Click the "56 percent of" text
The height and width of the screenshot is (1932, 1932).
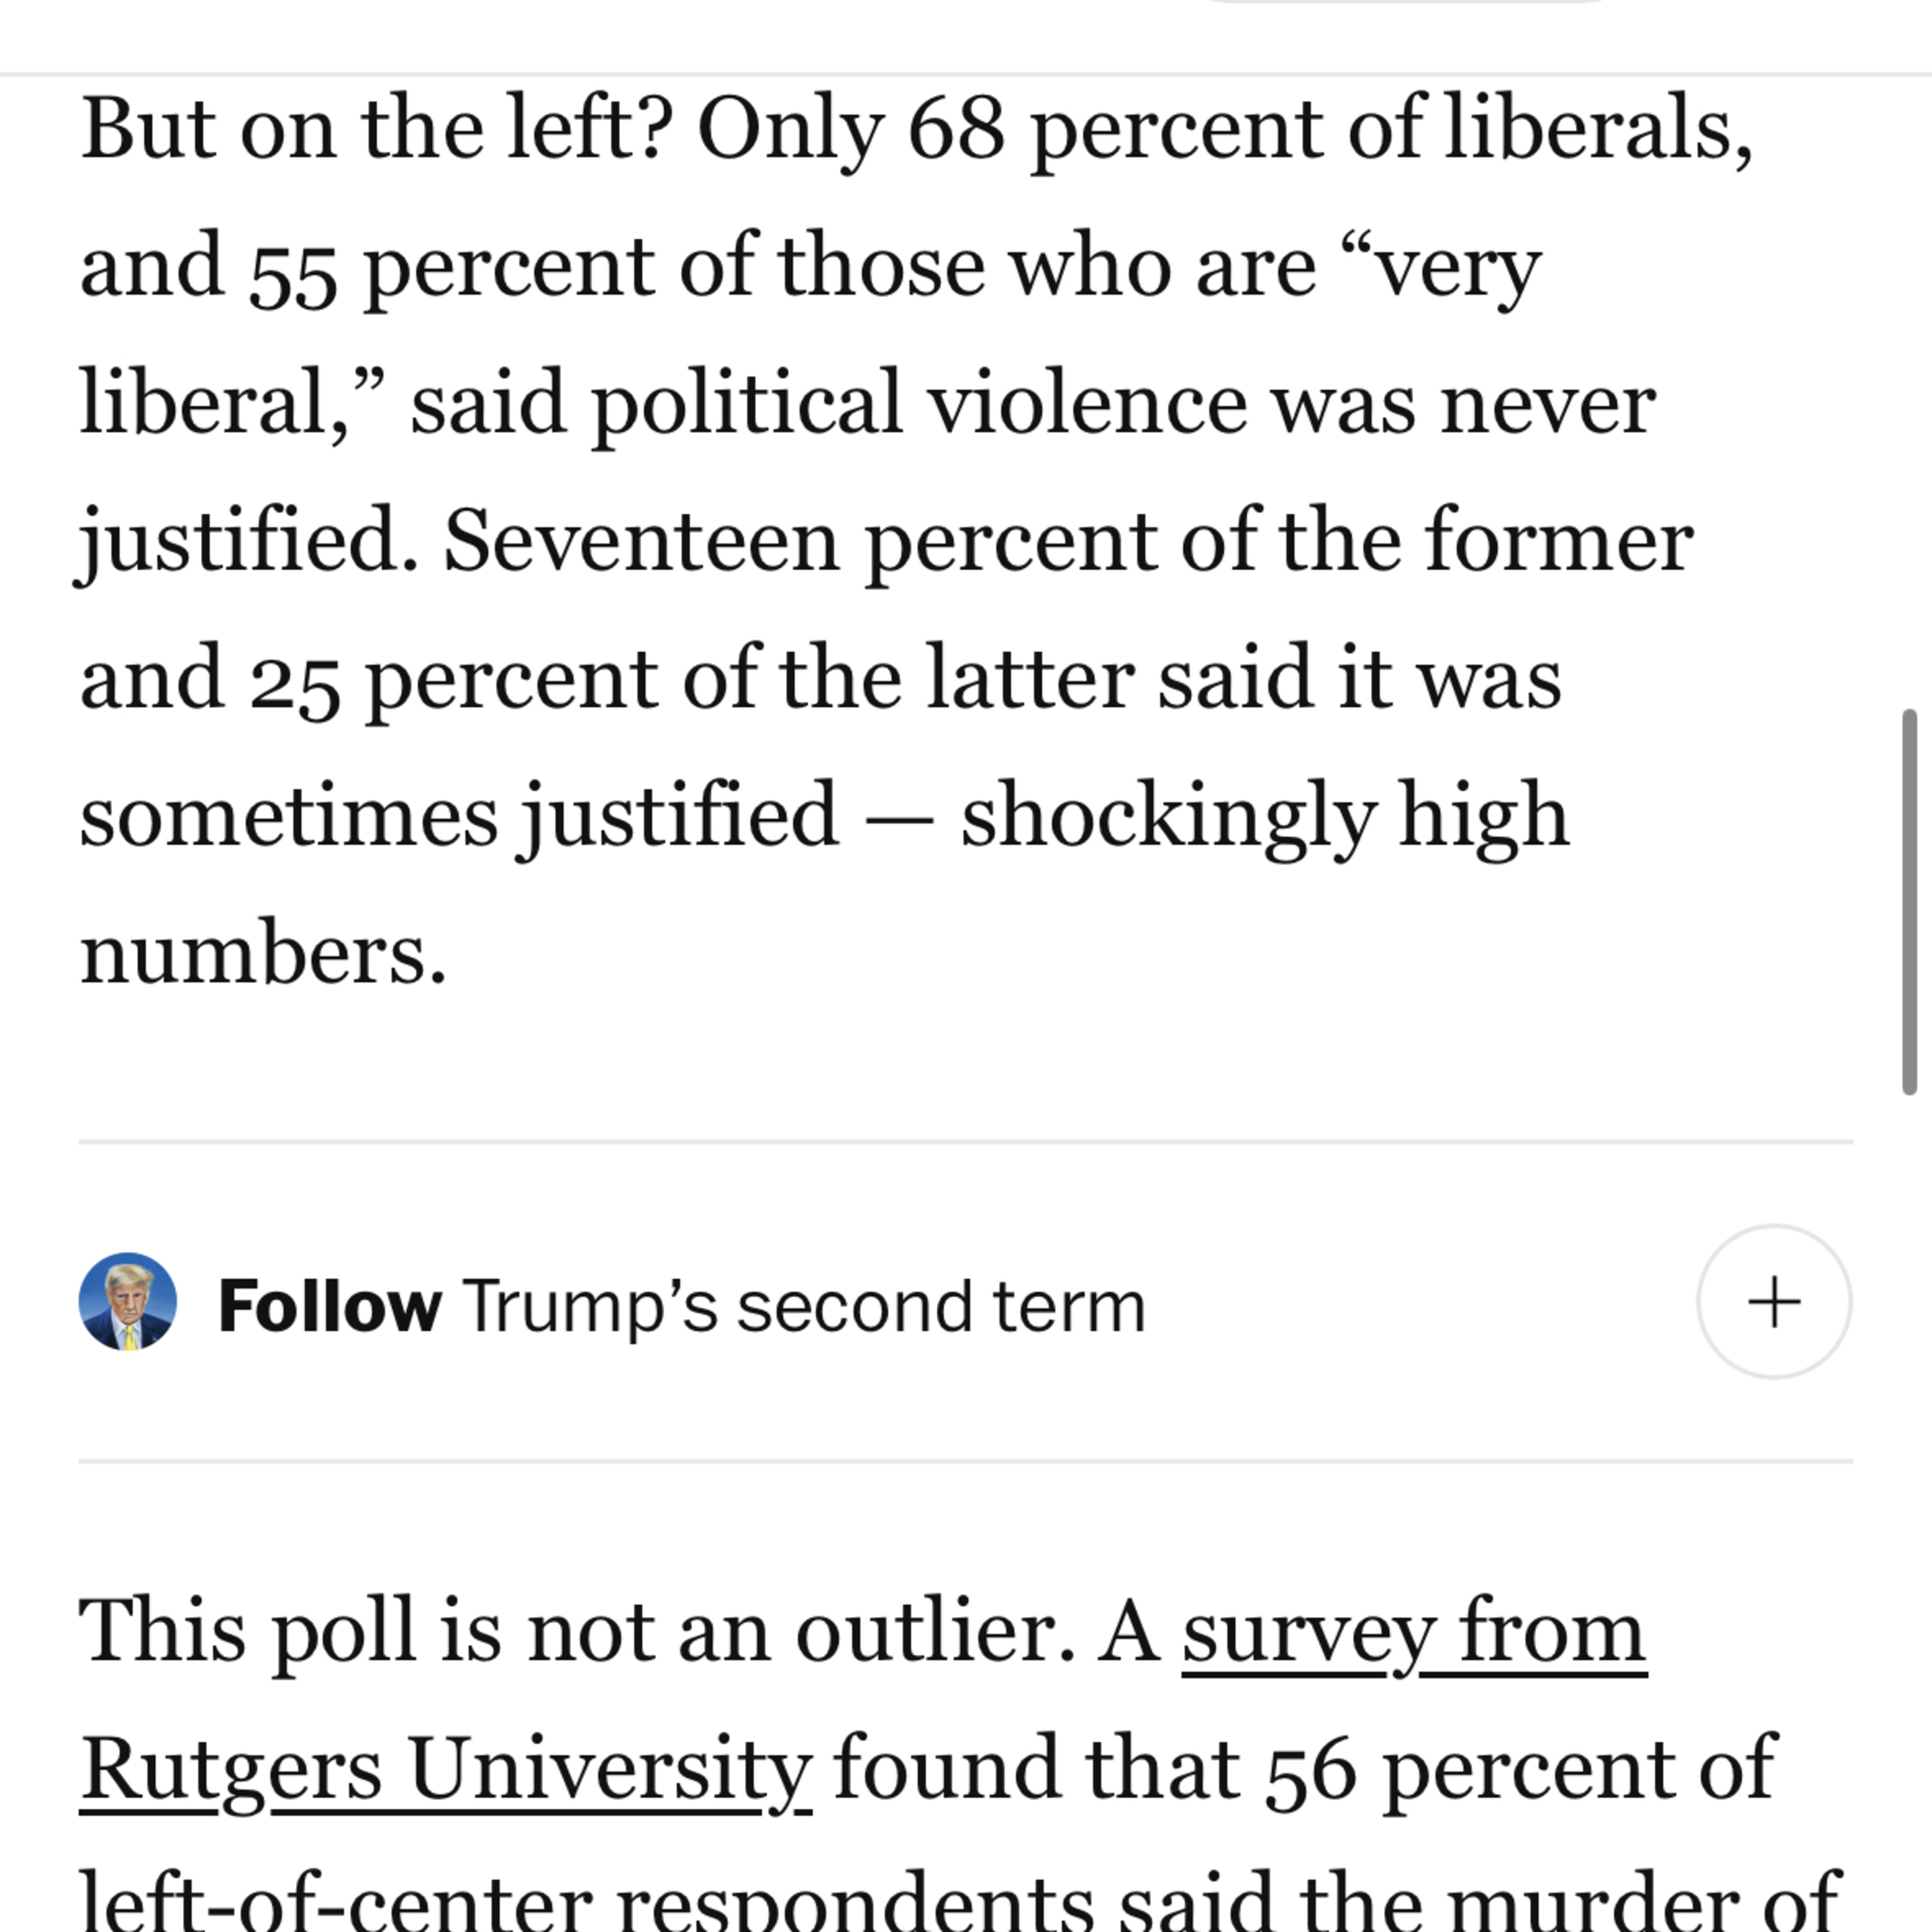pyautogui.click(x=1521, y=1770)
